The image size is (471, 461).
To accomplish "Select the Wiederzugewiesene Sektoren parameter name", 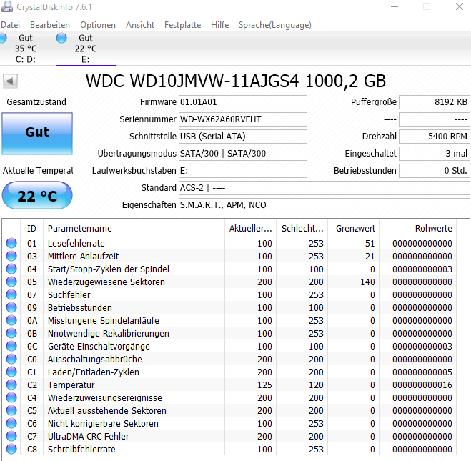I will pyautogui.click(x=106, y=282).
